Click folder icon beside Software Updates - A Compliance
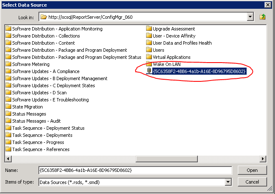Image resolution: width=275 pixels, height=194 pixels. pyautogui.click(x=8, y=71)
